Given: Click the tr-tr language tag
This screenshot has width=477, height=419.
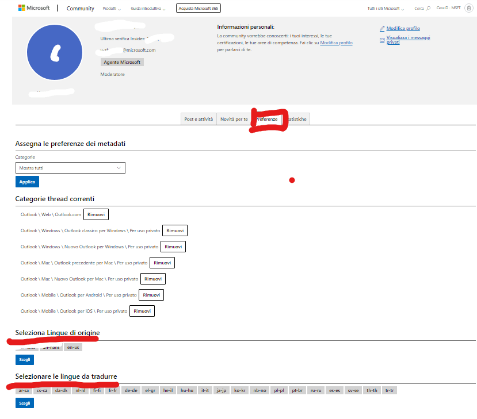Looking at the screenshot, I should (x=390, y=390).
